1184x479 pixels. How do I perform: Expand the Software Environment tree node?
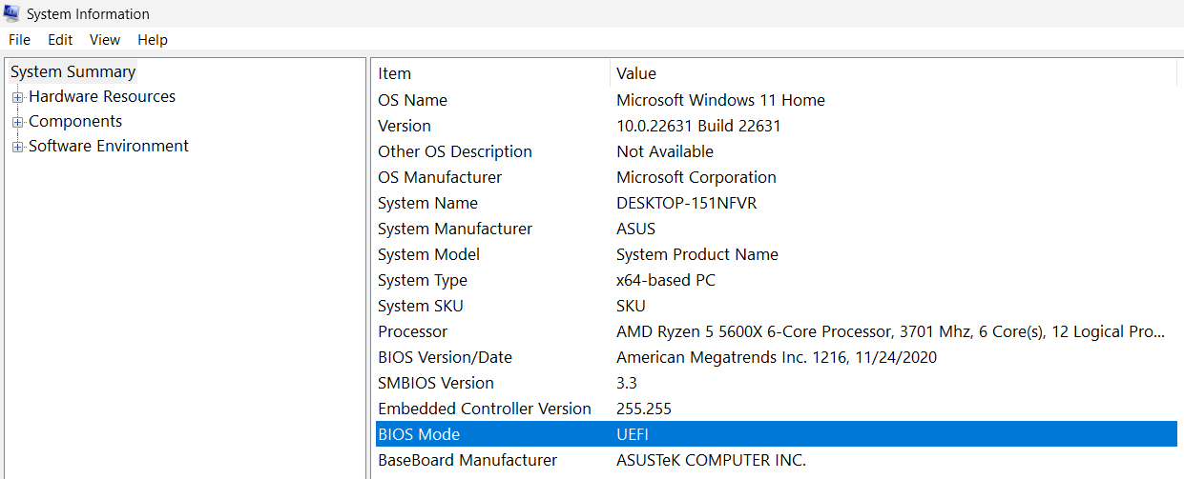pyautogui.click(x=17, y=147)
